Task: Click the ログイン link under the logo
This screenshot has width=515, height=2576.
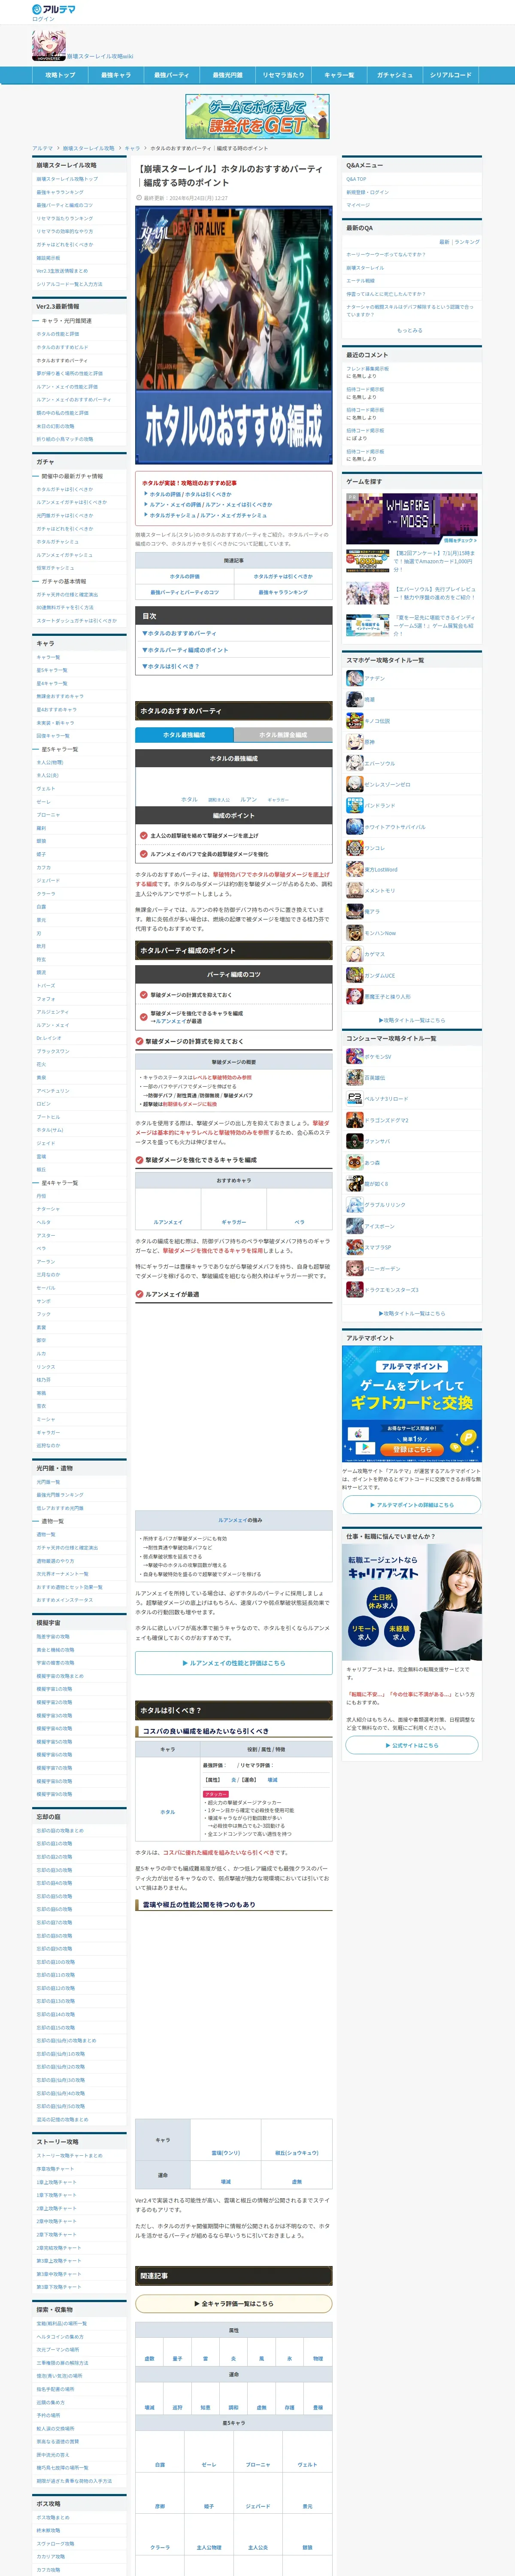Action: [x=43, y=19]
